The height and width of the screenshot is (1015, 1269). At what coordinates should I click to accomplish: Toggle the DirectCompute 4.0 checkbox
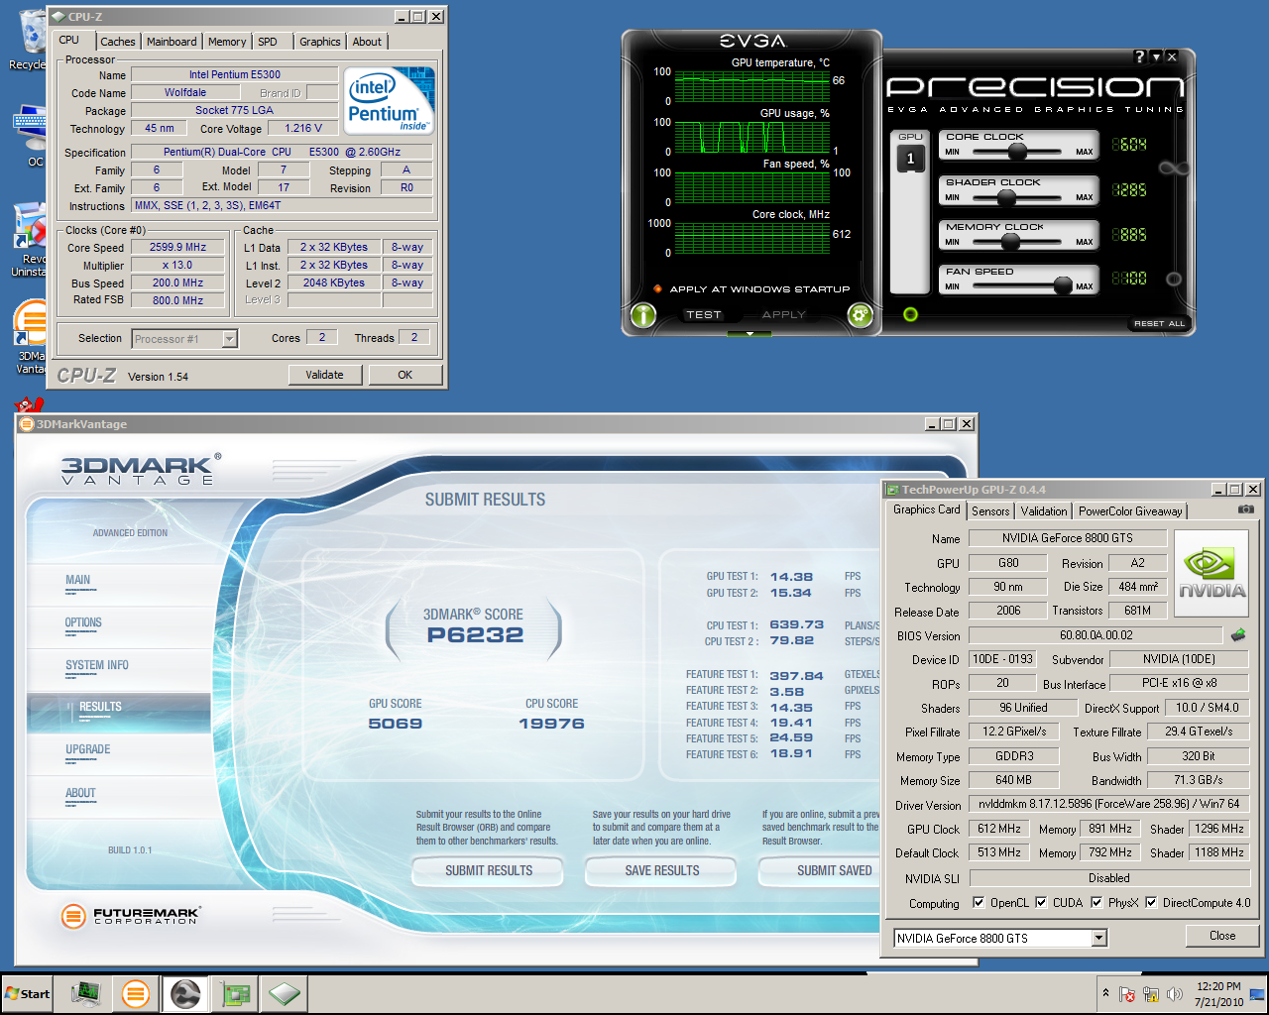pos(1151,902)
